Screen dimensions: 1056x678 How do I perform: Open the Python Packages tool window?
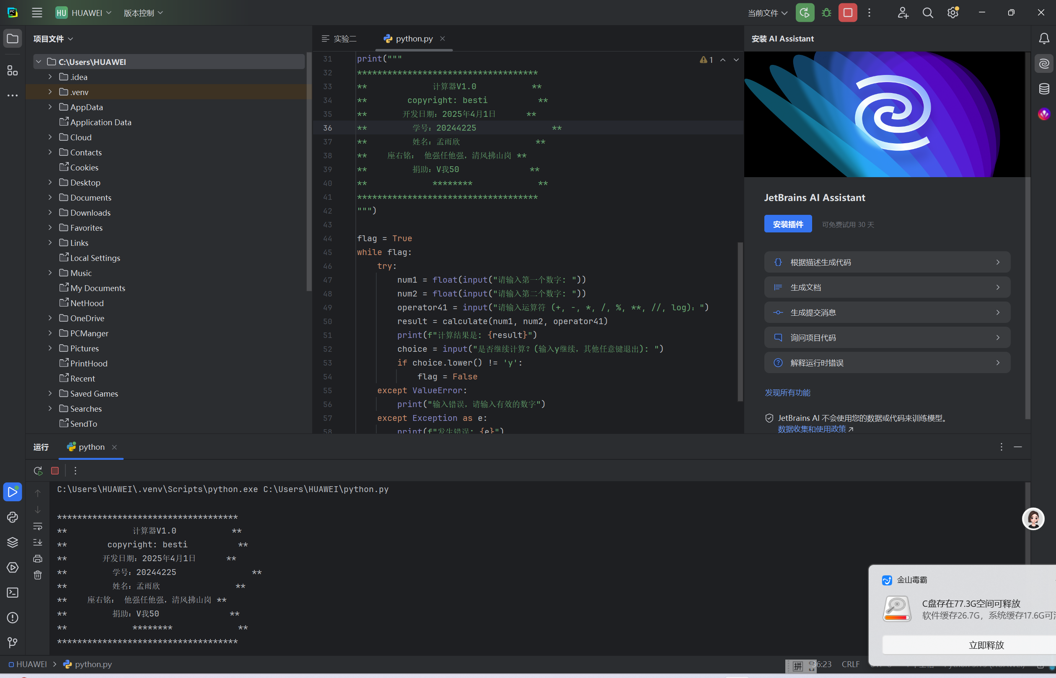[12, 542]
